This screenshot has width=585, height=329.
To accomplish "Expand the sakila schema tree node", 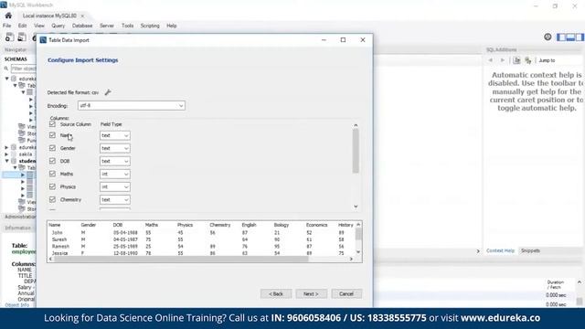I will [x=6, y=154].
